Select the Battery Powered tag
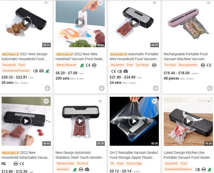Viewport: 214px width, 173px height. pyautogui.click(x=66, y=65)
